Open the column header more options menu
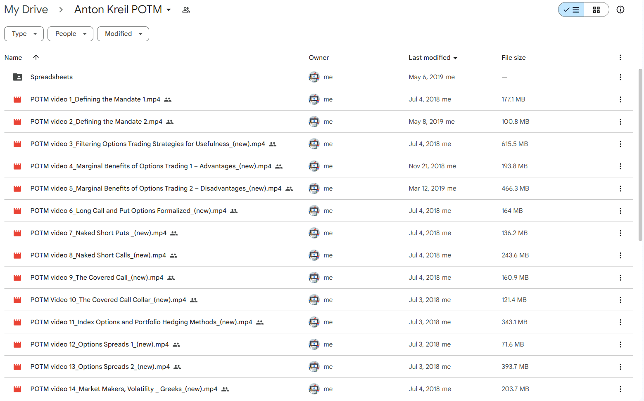644x401 pixels. [x=620, y=58]
